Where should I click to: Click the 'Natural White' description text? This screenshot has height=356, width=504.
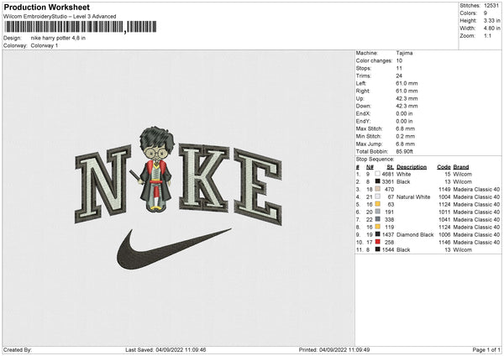click(x=413, y=197)
